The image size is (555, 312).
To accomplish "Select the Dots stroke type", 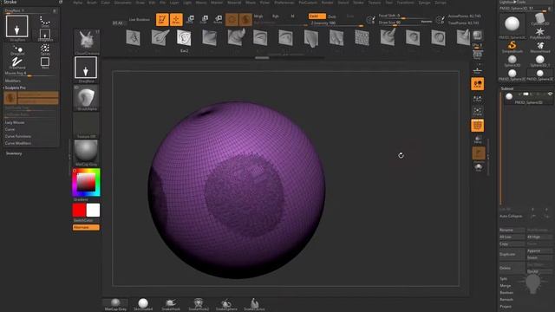I will coord(45,22).
